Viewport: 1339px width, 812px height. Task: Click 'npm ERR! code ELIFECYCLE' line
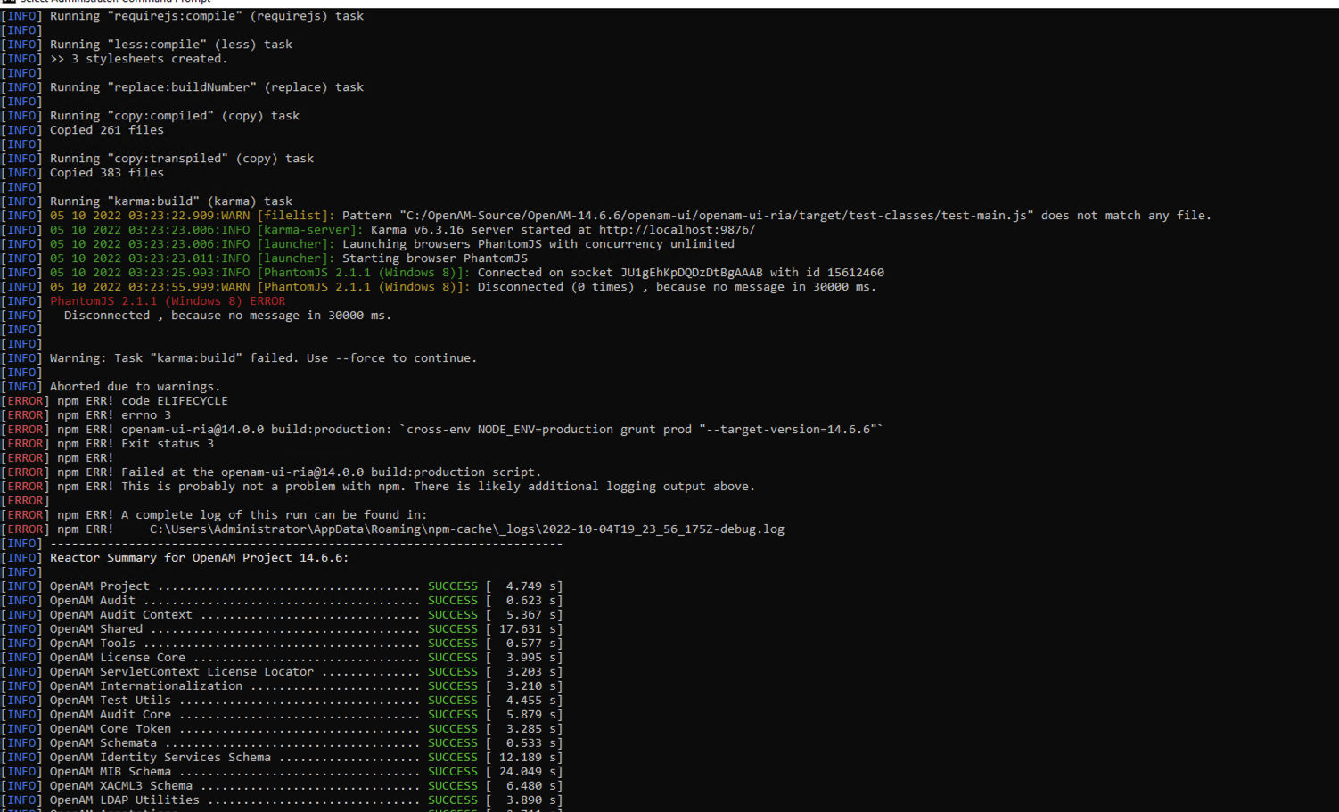[x=114, y=401]
